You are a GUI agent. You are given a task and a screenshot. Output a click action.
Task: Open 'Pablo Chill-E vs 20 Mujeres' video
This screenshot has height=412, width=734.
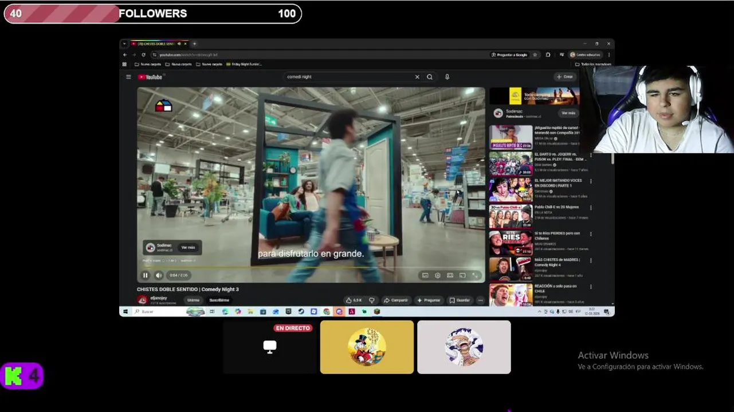coord(511,216)
